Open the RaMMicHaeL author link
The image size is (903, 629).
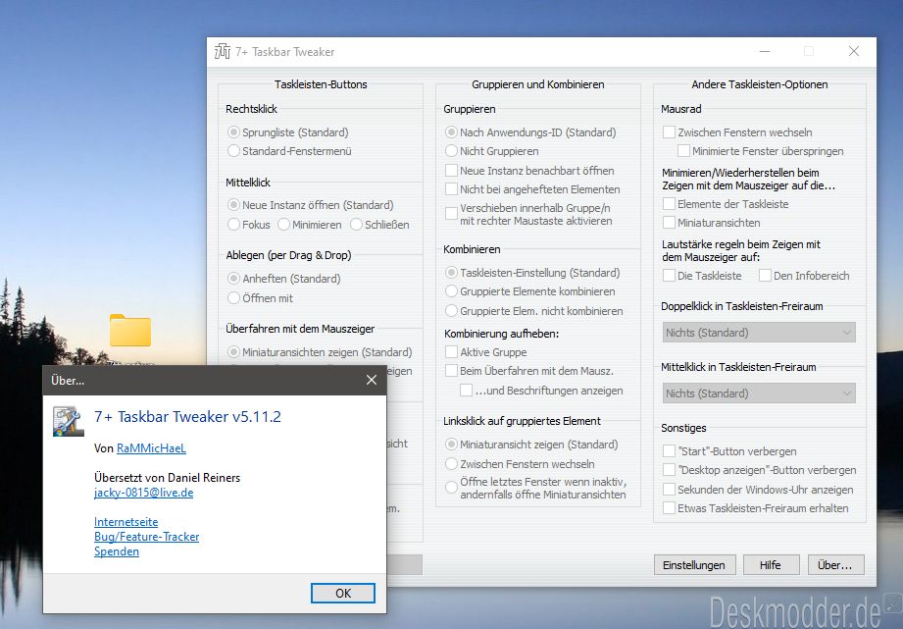coord(151,448)
